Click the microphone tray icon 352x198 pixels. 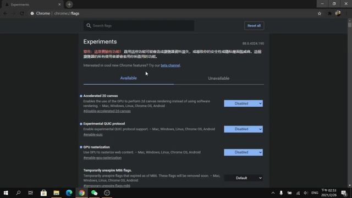pos(281,193)
